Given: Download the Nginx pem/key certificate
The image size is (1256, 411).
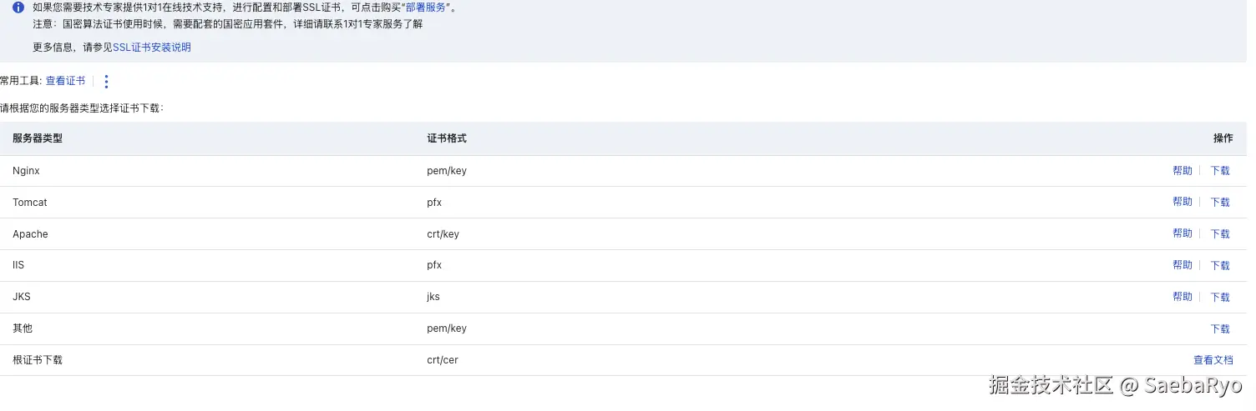Looking at the screenshot, I should pos(1220,171).
